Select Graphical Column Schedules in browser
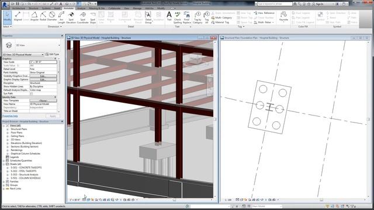This screenshot has height=210, width=374. [26, 153]
